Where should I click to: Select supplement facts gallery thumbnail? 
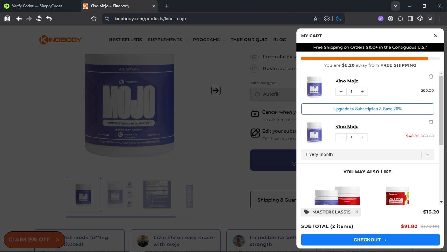[x=157, y=195]
